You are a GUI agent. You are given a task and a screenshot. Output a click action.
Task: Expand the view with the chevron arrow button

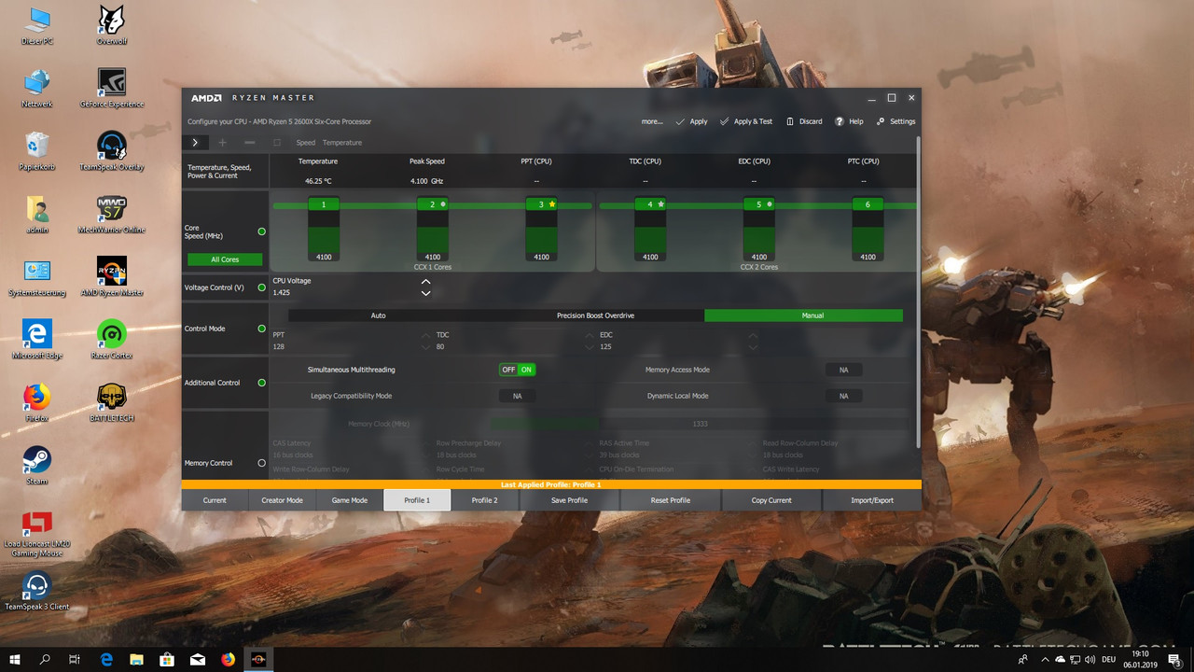(x=195, y=143)
